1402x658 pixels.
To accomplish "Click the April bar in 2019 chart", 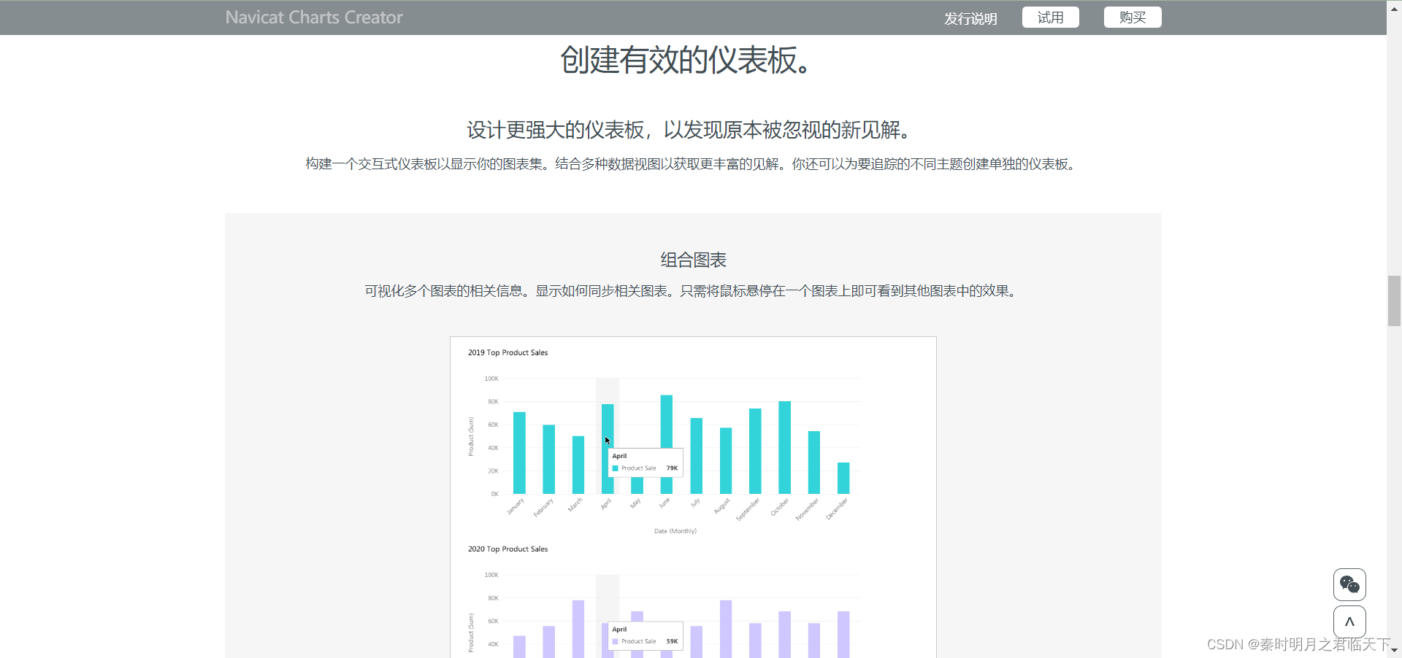I will [608, 449].
